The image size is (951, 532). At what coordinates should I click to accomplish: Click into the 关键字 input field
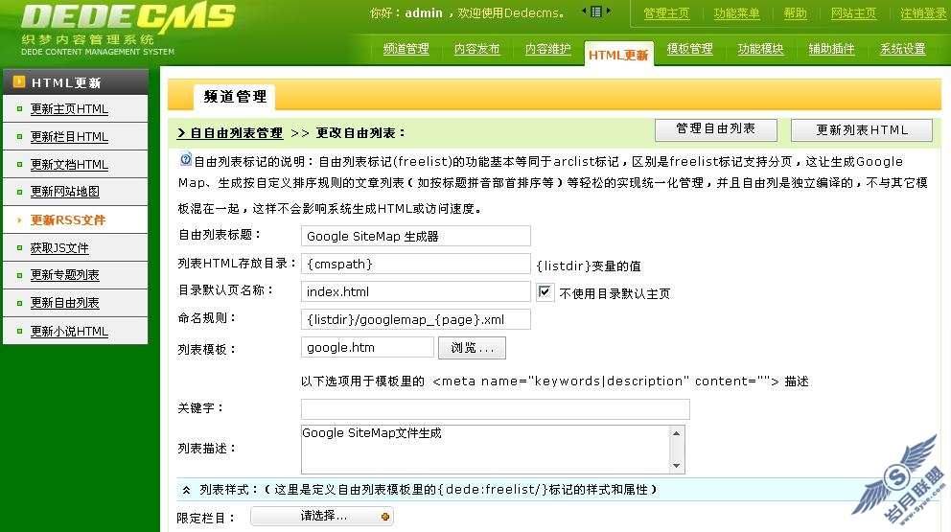click(x=495, y=409)
